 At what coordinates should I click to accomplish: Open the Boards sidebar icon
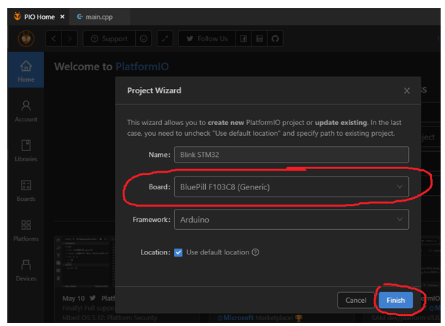[x=26, y=189]
